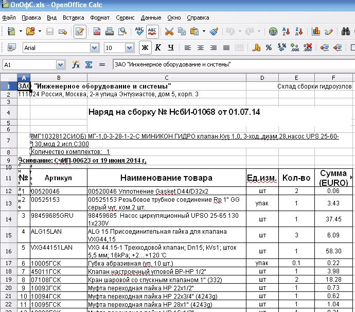Toggle Bold Ж button
The height and width of the screenshot is (312, 355).
click(x=145, y=47)
